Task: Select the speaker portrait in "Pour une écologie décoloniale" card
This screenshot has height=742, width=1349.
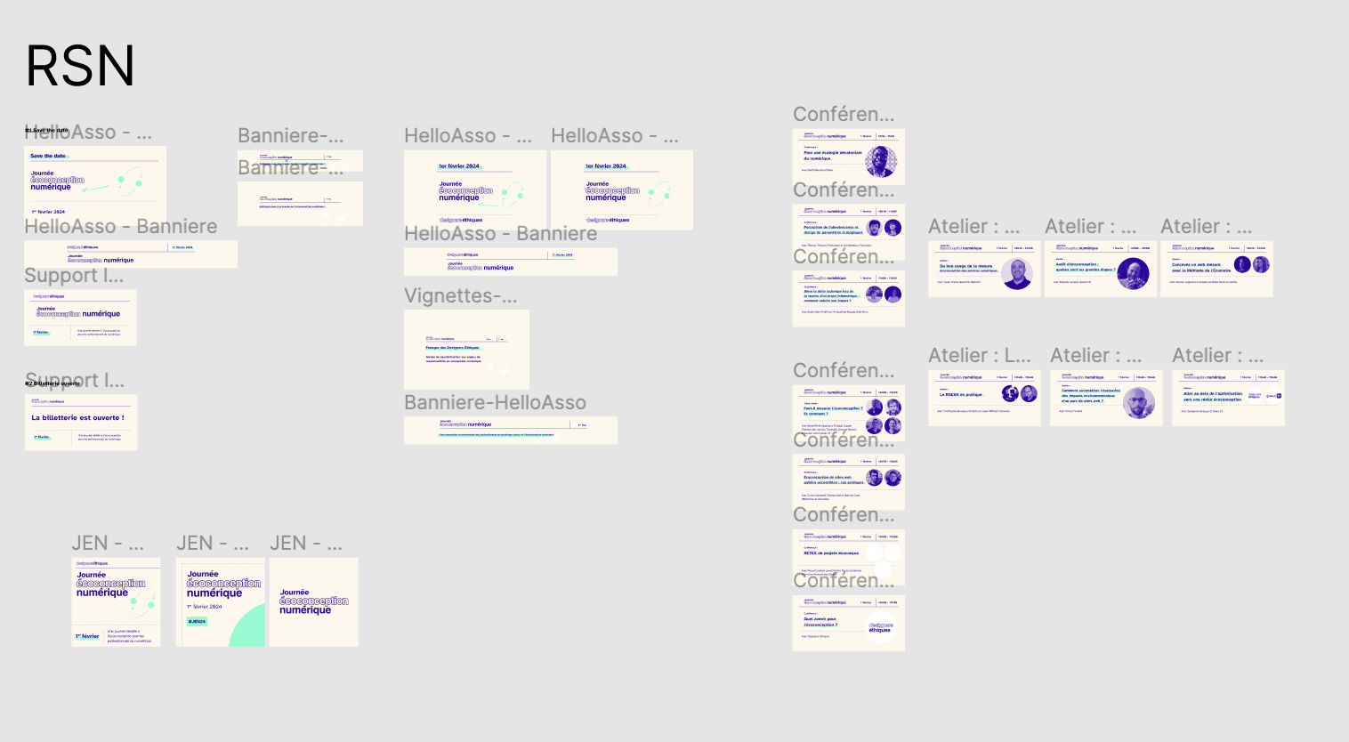Action: click(883, 160)
